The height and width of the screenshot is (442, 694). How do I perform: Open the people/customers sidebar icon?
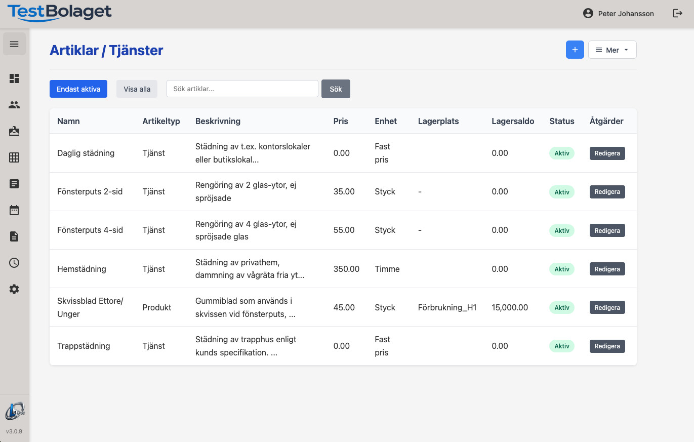pos(14,105)
